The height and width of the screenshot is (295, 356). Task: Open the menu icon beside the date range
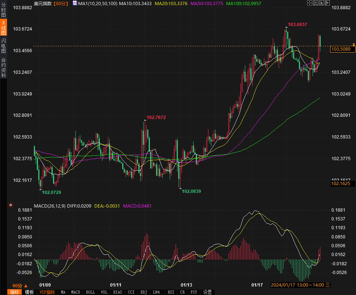[328, 285]
